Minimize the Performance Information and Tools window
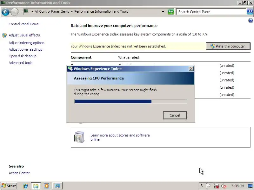This screenshot has width=254, height=190. (x=240, y=3)
